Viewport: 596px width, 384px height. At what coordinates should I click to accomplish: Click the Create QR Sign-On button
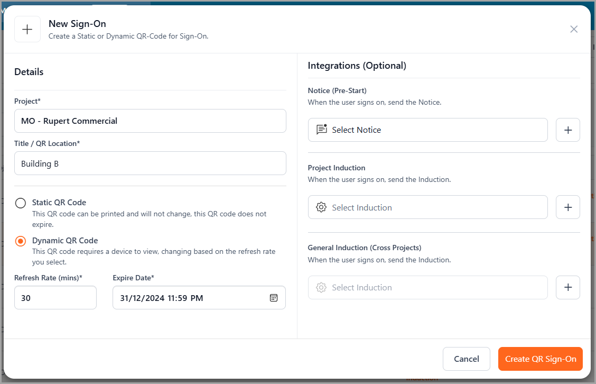[x=540, y=359]
